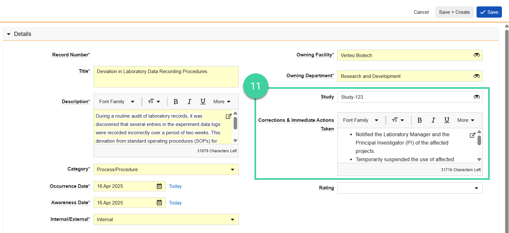This screenshot has height=233, width=509.
Task: Click the '31679 Characters Left' counter
Action: click(217, 151)
